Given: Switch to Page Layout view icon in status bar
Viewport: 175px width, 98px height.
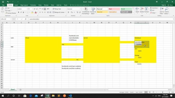Looking at the screenshot, I should tap(150, 92).
